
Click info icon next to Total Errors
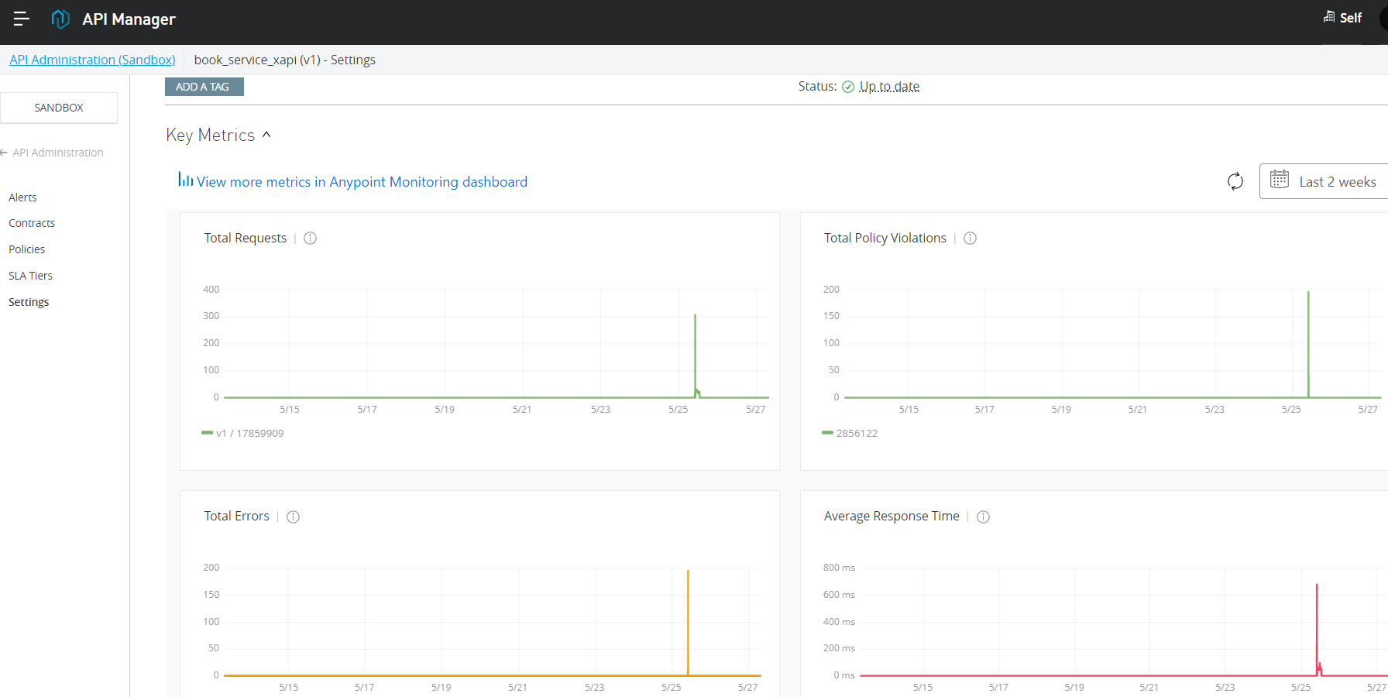(x=294, y=517)
